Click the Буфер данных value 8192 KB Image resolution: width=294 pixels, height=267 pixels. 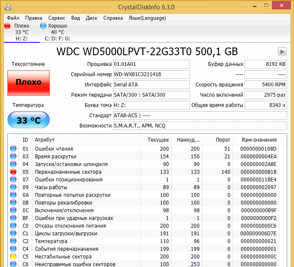tap(266, 64)
